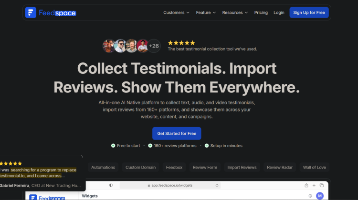This screenshot has height=200, width=358.
Task: Click the Sign Up for Free button
Action: tap(309, 12)
